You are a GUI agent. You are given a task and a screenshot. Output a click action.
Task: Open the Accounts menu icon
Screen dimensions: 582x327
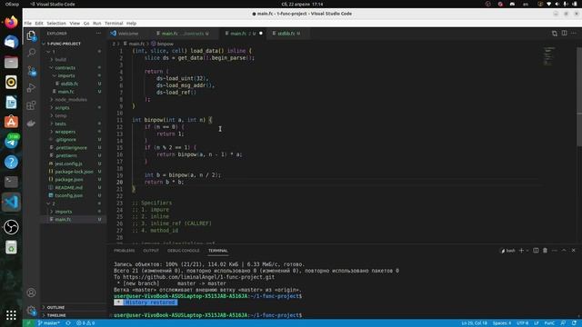[x=31, y=292]
